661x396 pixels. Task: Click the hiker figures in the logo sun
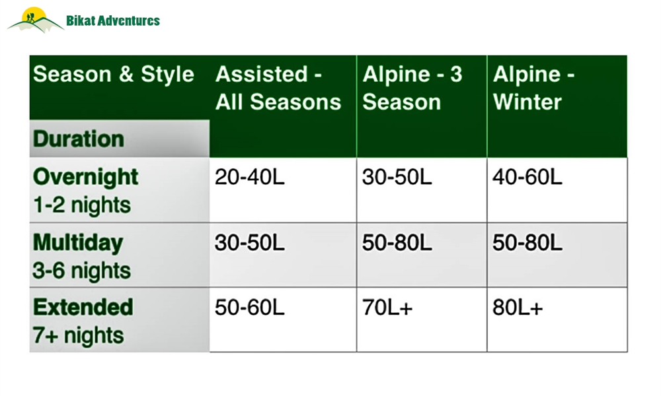point(30,18)
